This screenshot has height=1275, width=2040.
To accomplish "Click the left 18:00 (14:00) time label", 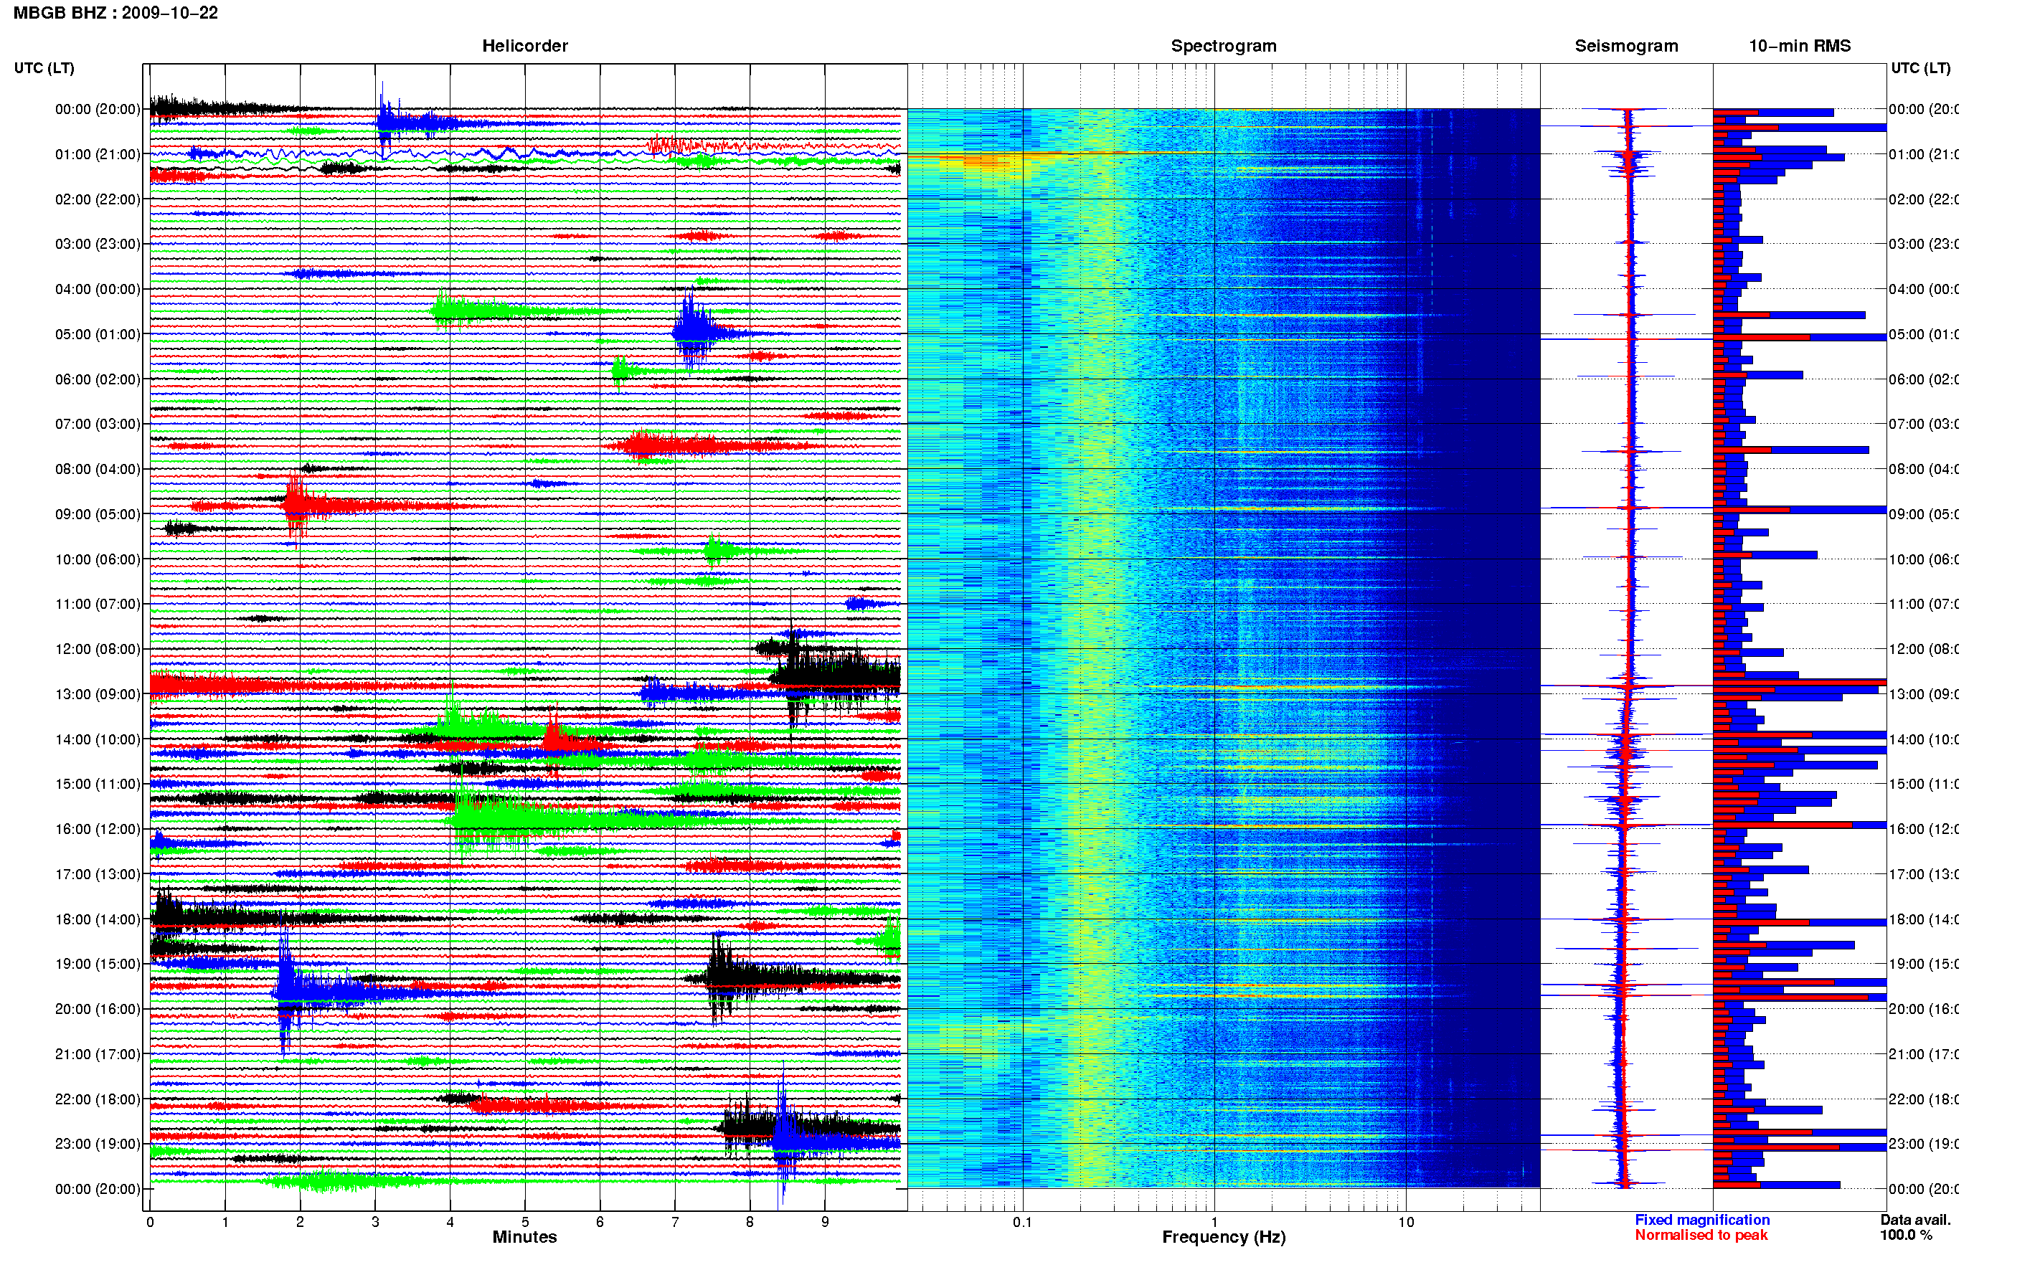I will tap(98, 919).
